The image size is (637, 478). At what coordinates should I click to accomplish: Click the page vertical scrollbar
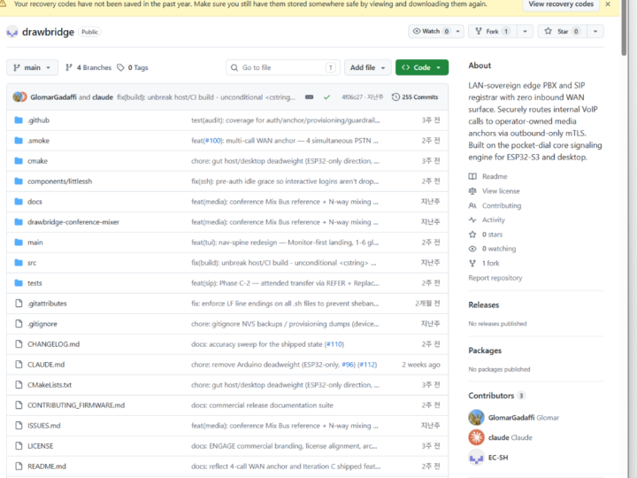click(x=624, y=28)
